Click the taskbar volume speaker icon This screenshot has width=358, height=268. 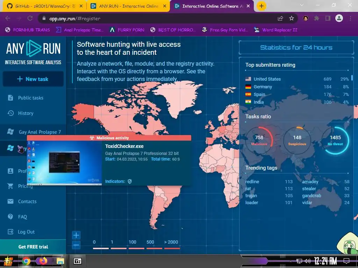(308, 261)
